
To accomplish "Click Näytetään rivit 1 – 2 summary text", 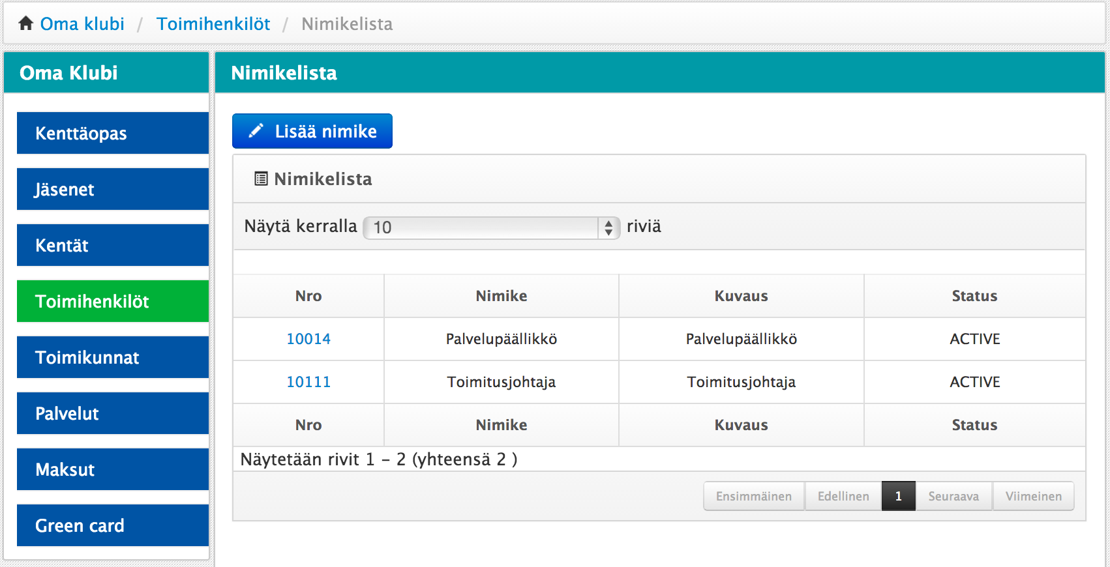I will [x=379, y=459].
